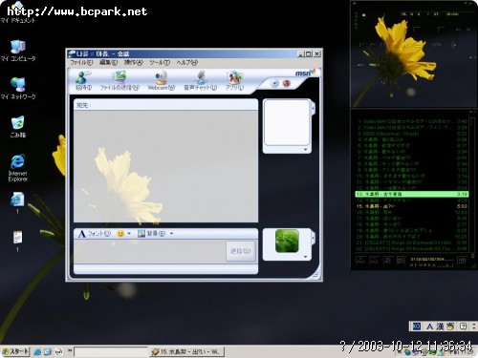478x358 pixels.
Task: Click the red block contact icon
Action: (287, 83)
